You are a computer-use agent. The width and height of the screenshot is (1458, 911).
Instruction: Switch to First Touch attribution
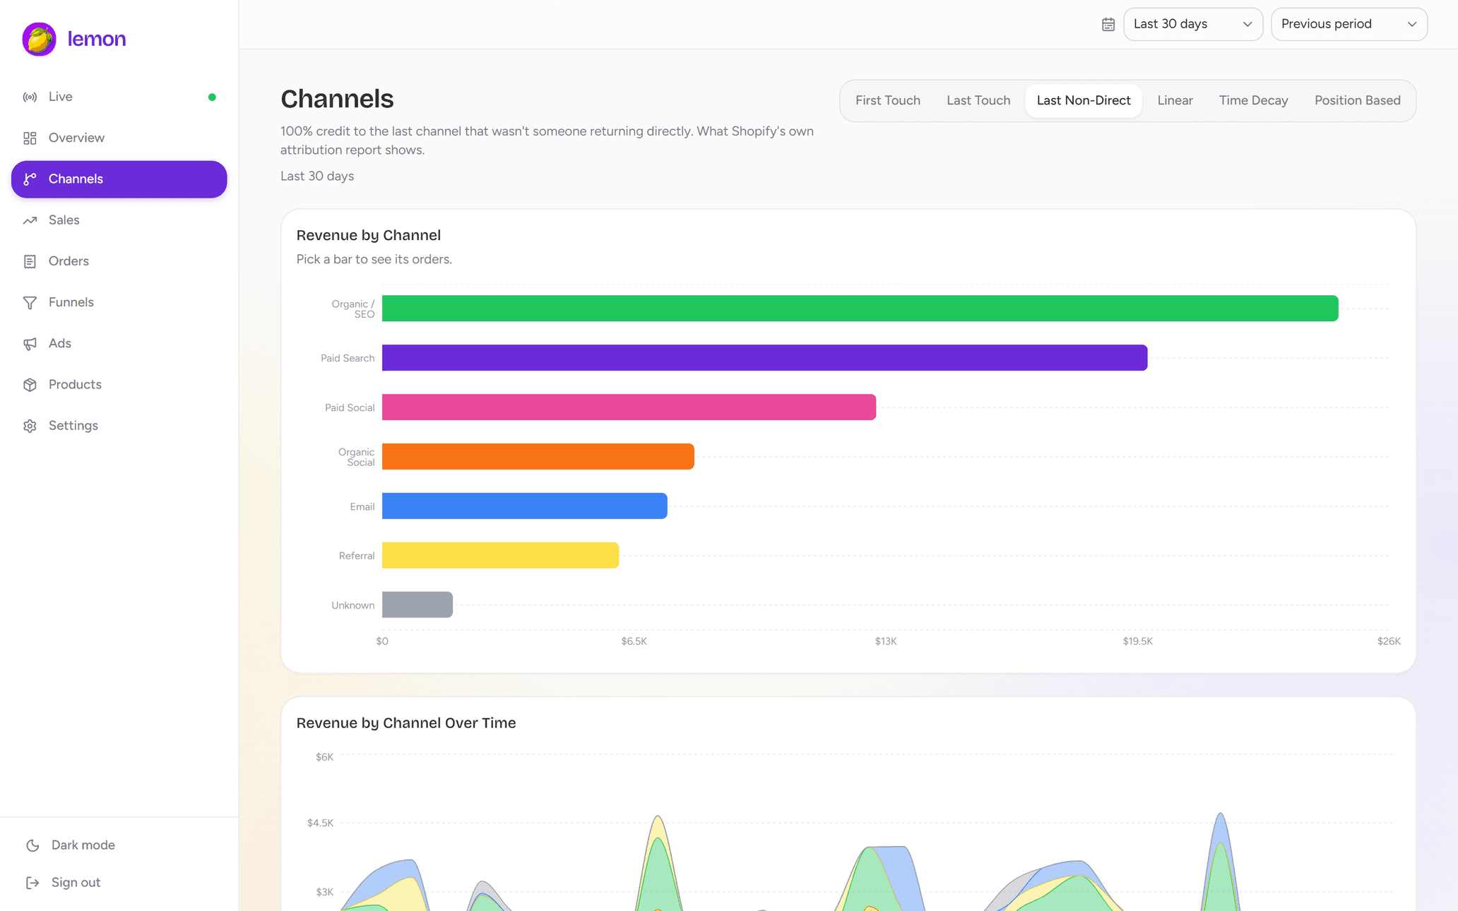pos(887,100)
